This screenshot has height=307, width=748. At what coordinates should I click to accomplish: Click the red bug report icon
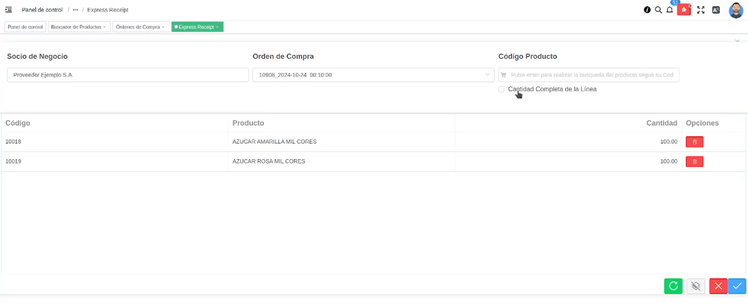point(684,10)
